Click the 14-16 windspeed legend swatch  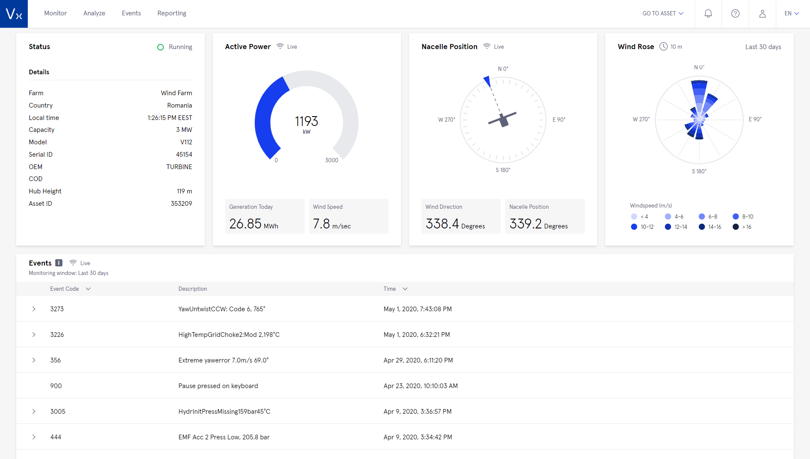coord(702,227)
